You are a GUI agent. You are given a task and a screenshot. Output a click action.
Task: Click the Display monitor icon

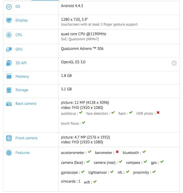coord(9,20)
